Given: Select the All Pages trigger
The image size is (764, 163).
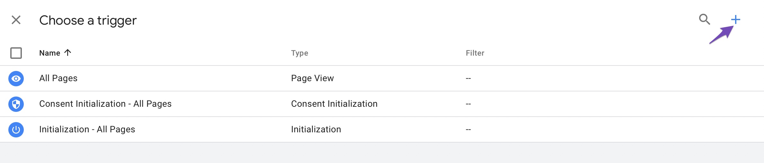Looking at the screenshot, I should pos(382,79).
